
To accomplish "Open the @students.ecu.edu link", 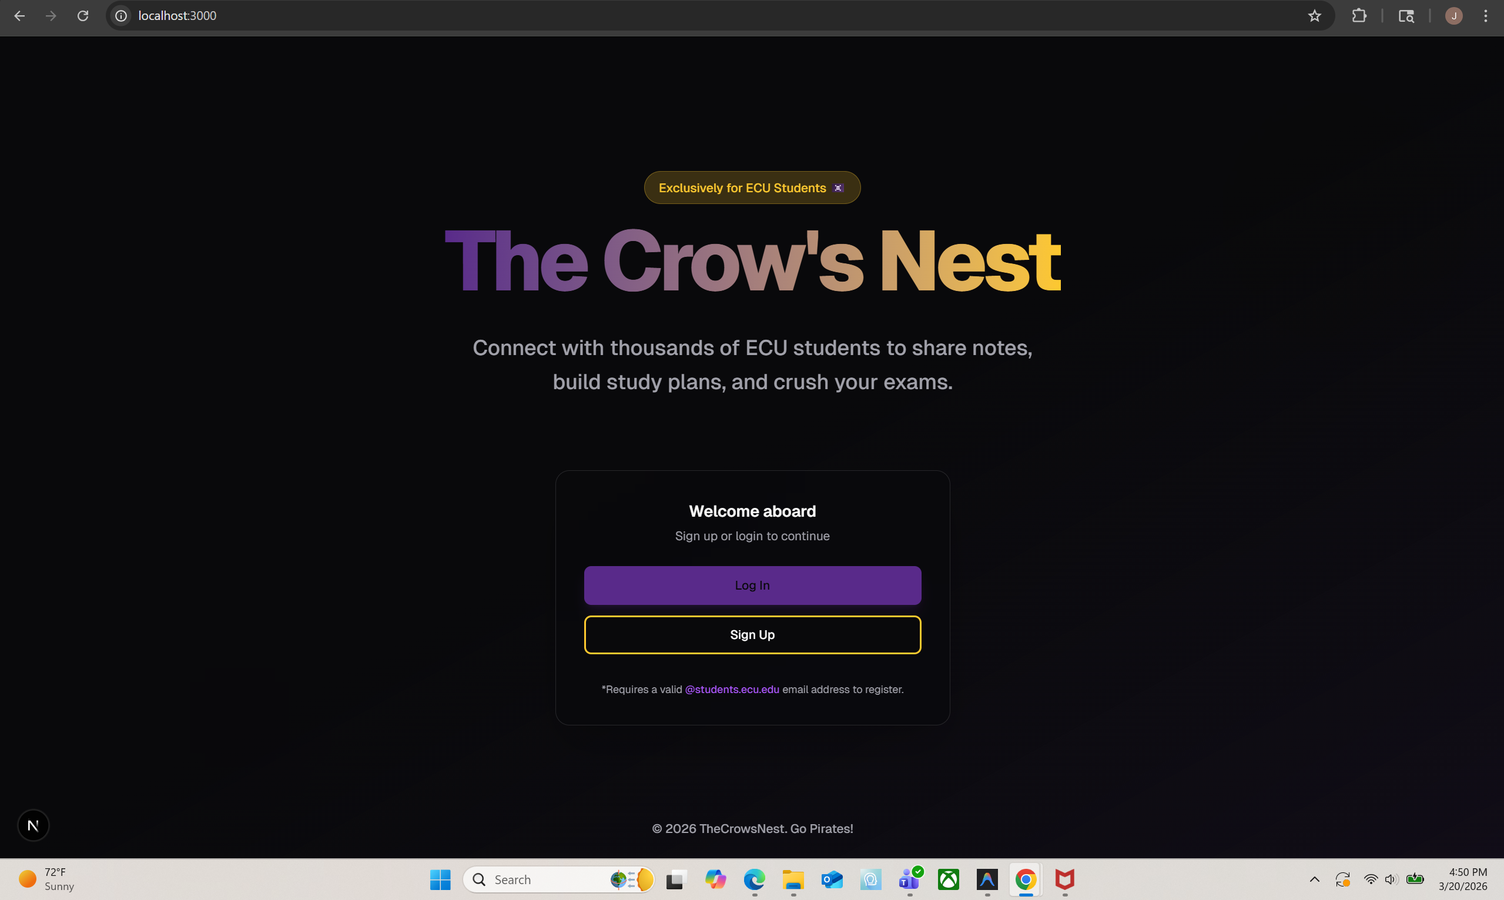I will click(732, 690).
